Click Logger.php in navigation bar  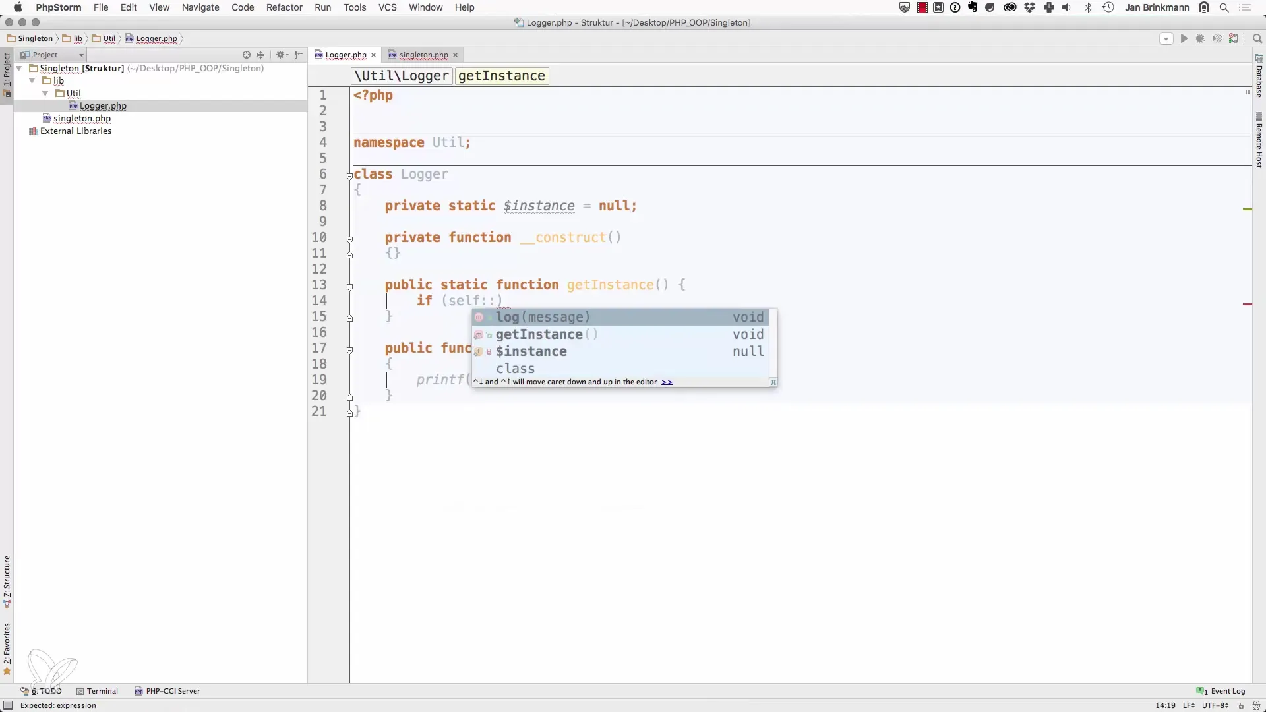152,38
